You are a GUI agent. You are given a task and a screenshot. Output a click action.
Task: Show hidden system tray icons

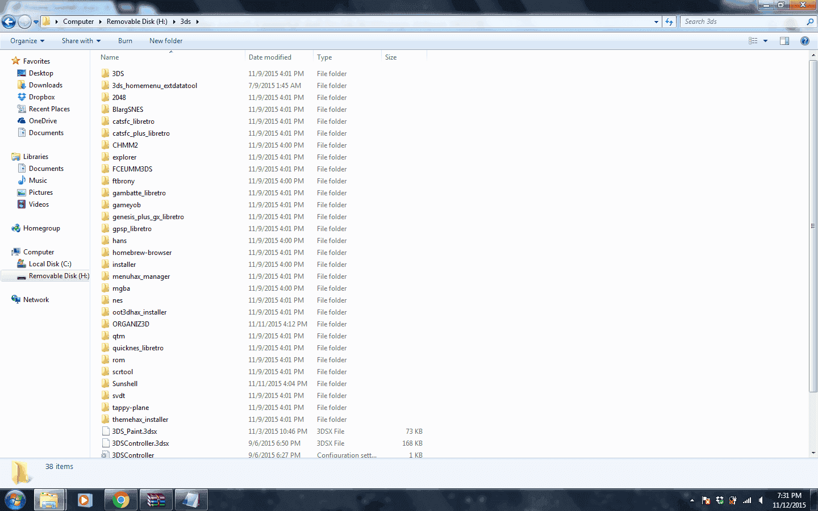click(x=692, y=500)
